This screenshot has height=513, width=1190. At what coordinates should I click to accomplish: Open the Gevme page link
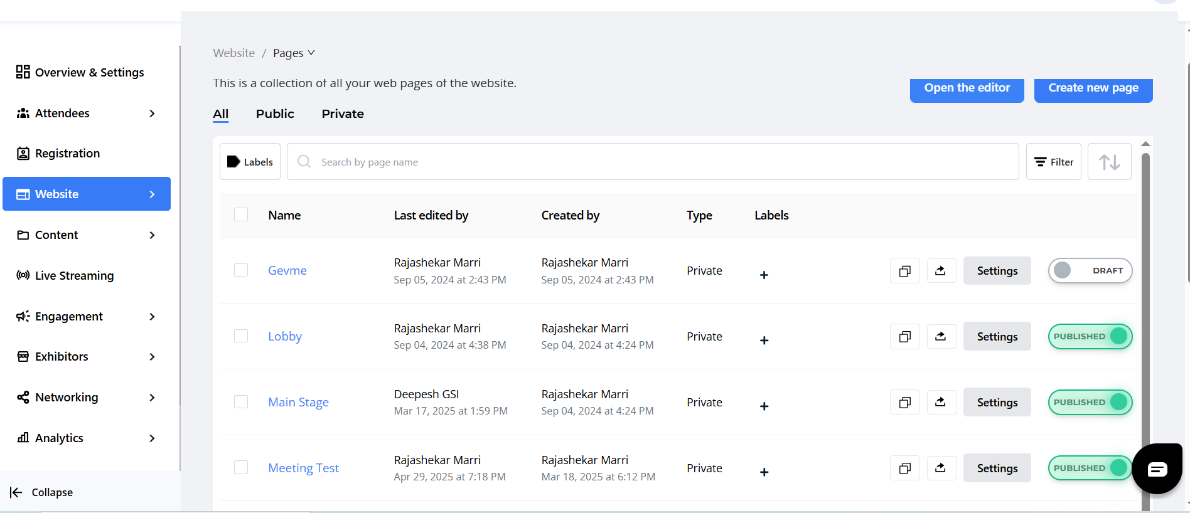pos(287,270)
